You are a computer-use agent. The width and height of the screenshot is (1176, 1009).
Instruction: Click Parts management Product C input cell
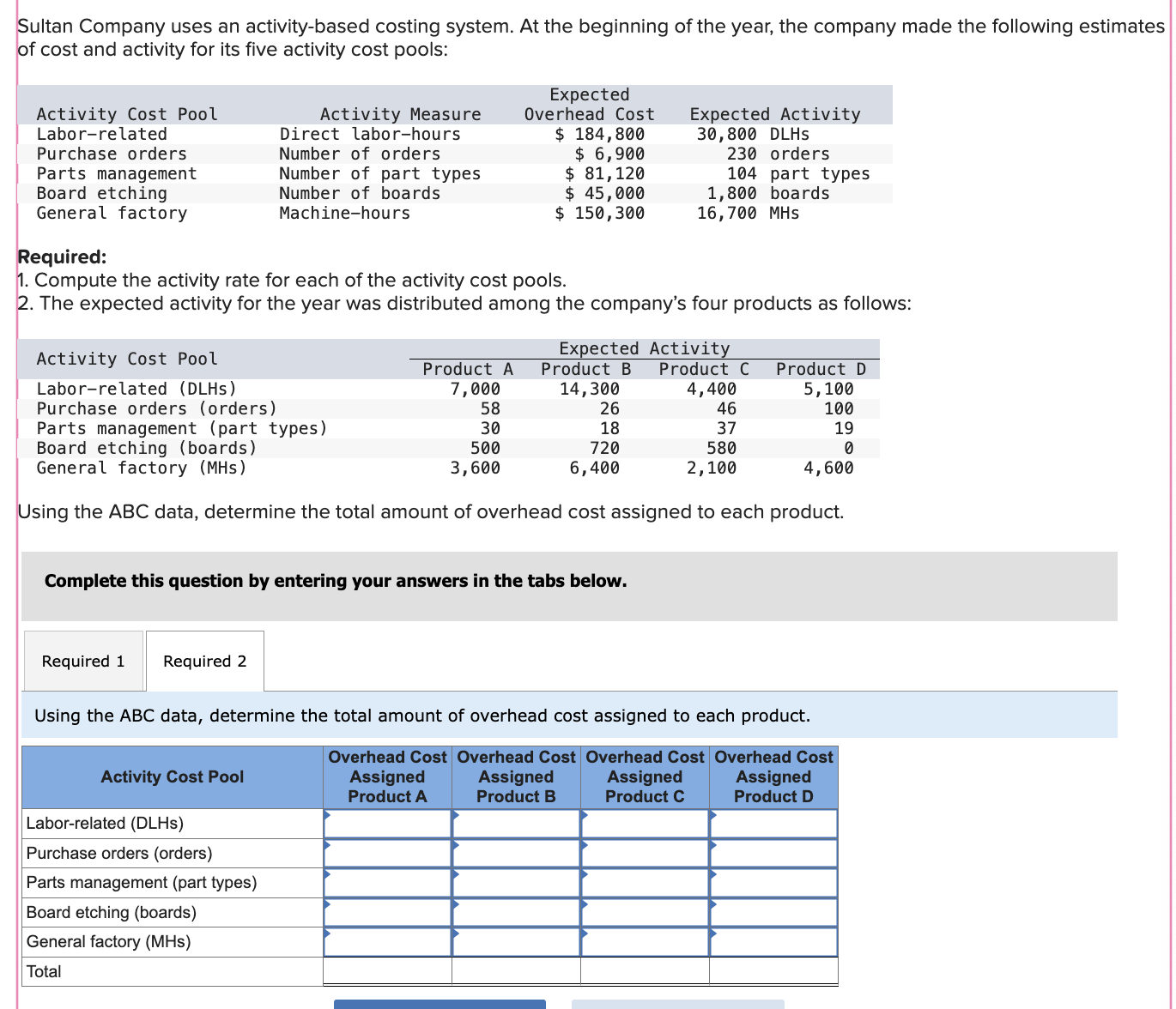(x=645, y=883)
